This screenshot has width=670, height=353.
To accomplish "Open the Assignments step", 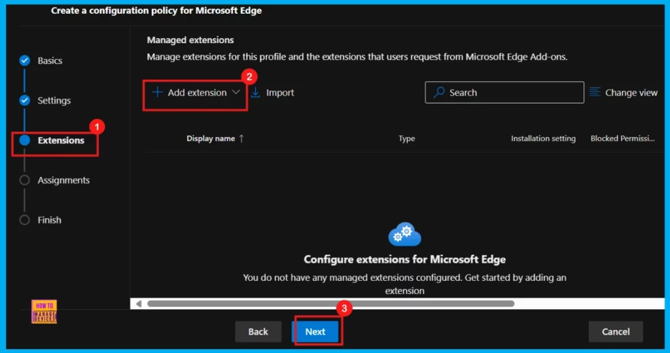I will [x=63, y=180].
